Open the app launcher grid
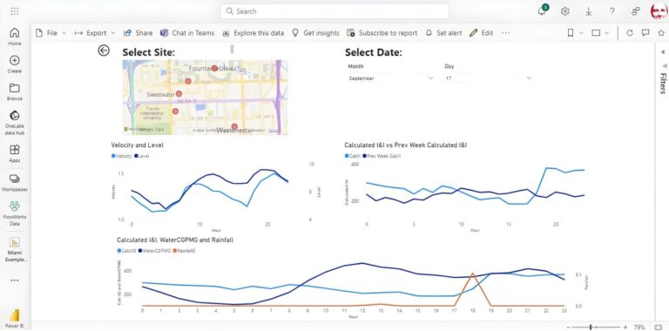This screenshot has height=331, width=669. [15, 11]
